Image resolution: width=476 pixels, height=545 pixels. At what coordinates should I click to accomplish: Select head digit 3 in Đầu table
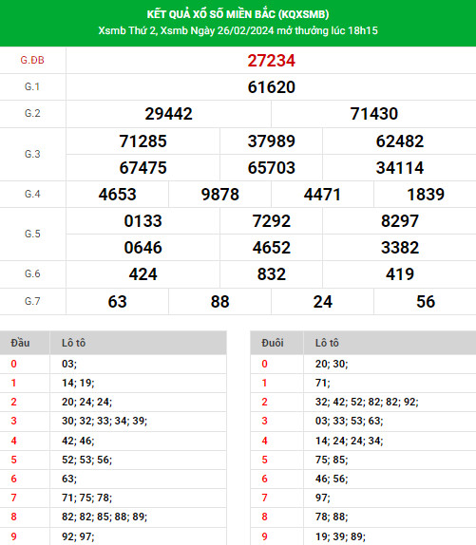click(13, 421)
